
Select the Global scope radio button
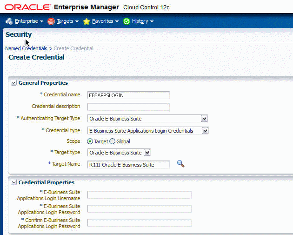click(112, 141)
